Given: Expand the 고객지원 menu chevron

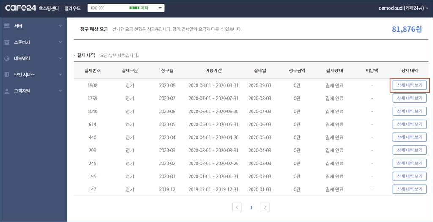Looking at the screenshot, I should pyautogui.click(x=60, y=91).
